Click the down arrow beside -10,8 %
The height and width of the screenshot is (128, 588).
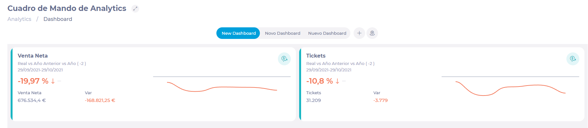(337, 81)
